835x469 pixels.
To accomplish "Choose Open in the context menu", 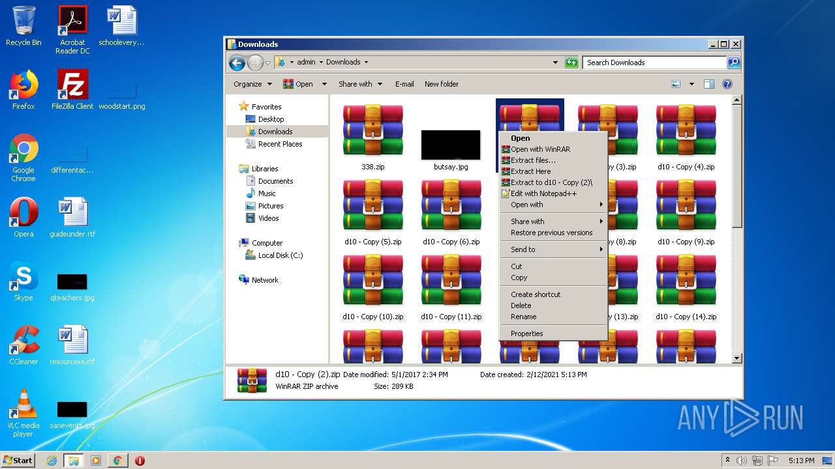I will tap(553, 138).
